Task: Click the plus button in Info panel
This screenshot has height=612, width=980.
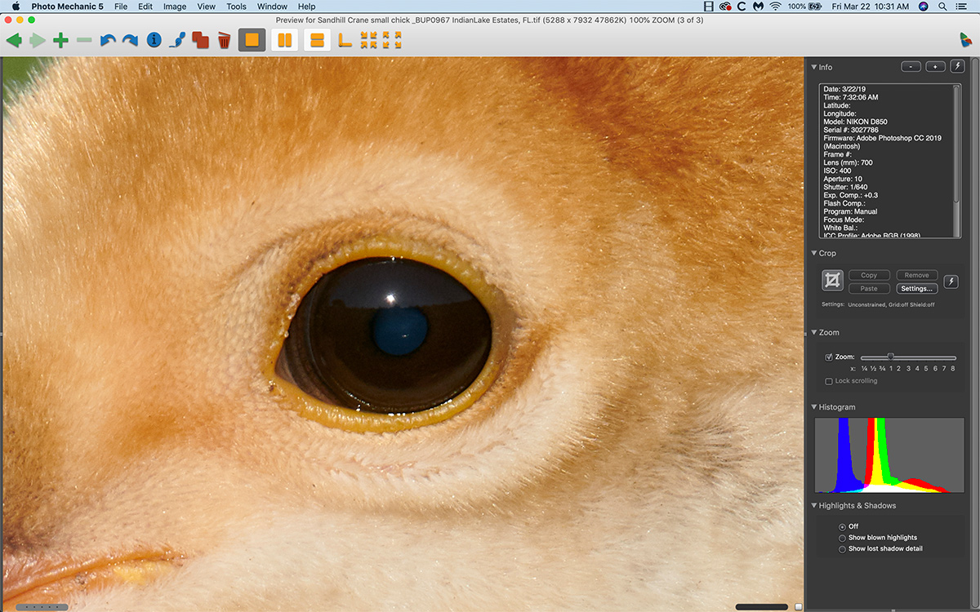Action: (x=934, y=67)
